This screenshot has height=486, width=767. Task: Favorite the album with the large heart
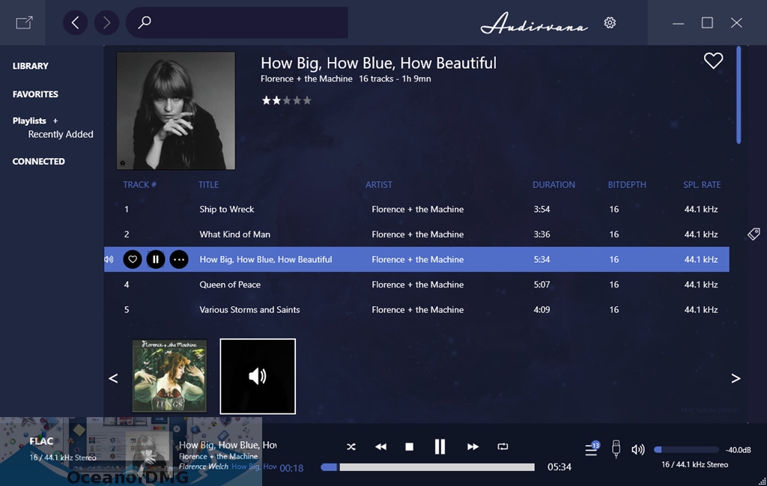713,61
